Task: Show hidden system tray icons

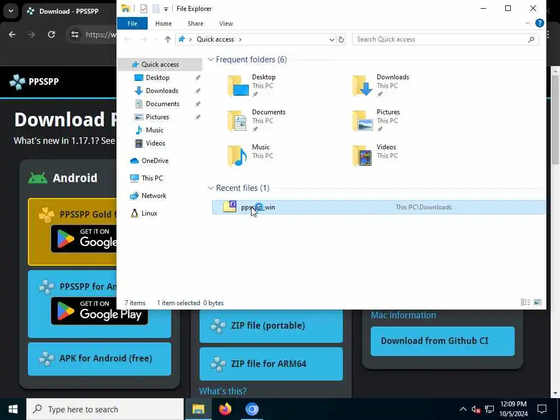Action: [x=463, y=409]
